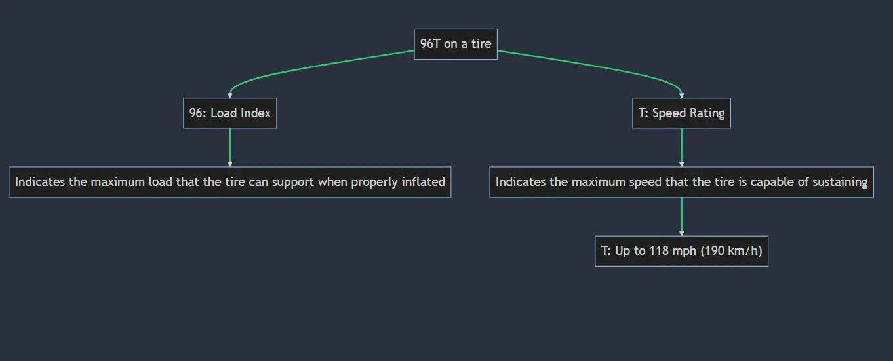
Task: Click the line above the 118 mph node
Action: click(682, 214)
